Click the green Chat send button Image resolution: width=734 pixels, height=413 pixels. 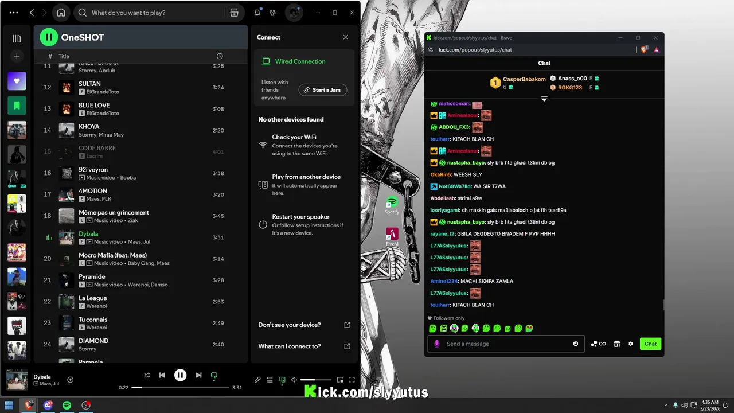tap(650, 344)
